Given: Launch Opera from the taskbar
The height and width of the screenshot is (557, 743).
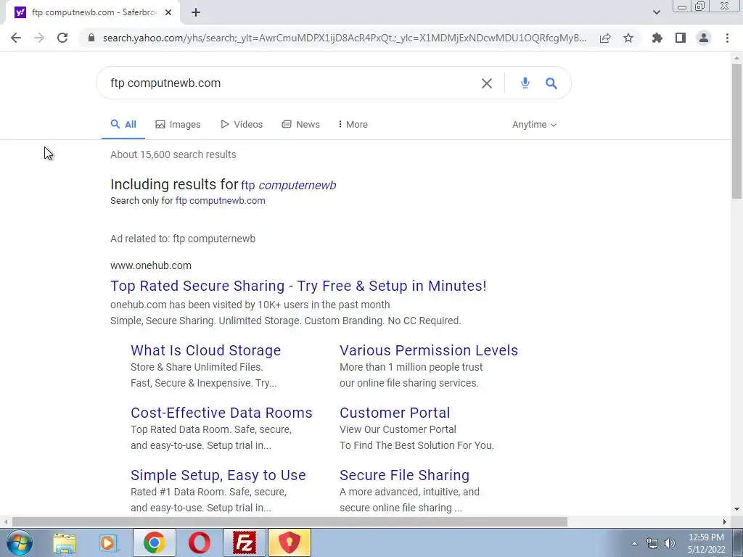Looking at the screenshot, I should tap(200, 542).
